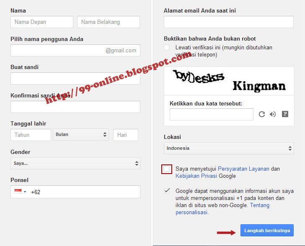Screen dimensions: 305x246
Task: Click the gmail username field
Action: click(75, 51)
